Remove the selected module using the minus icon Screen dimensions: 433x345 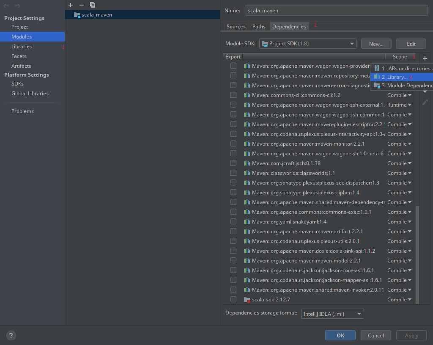(81, 5)
